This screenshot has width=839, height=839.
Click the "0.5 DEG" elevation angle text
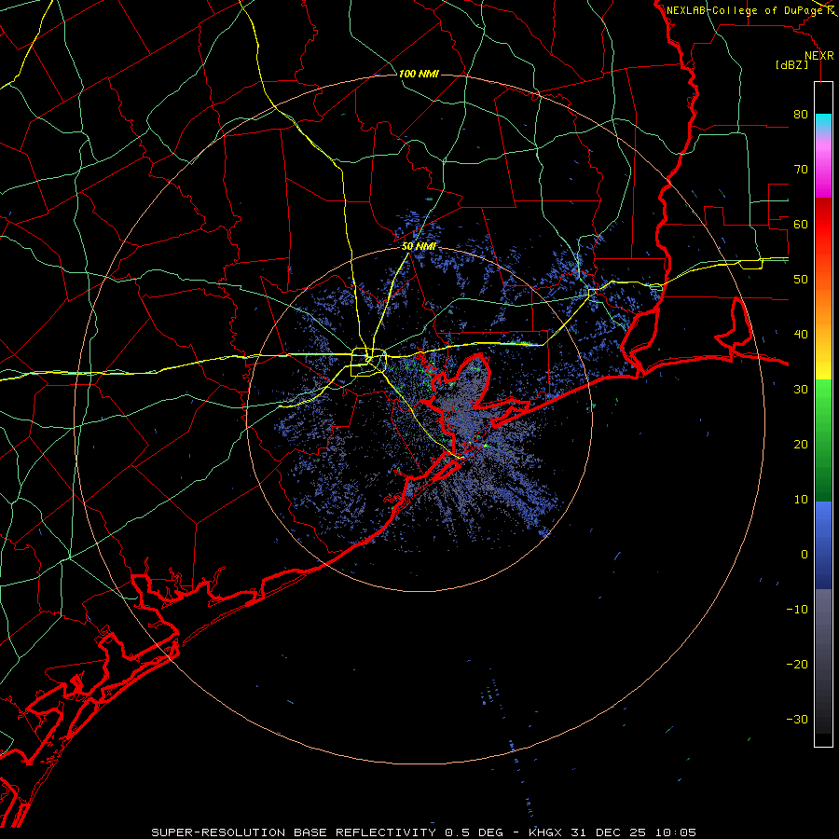tap(475, 832)
